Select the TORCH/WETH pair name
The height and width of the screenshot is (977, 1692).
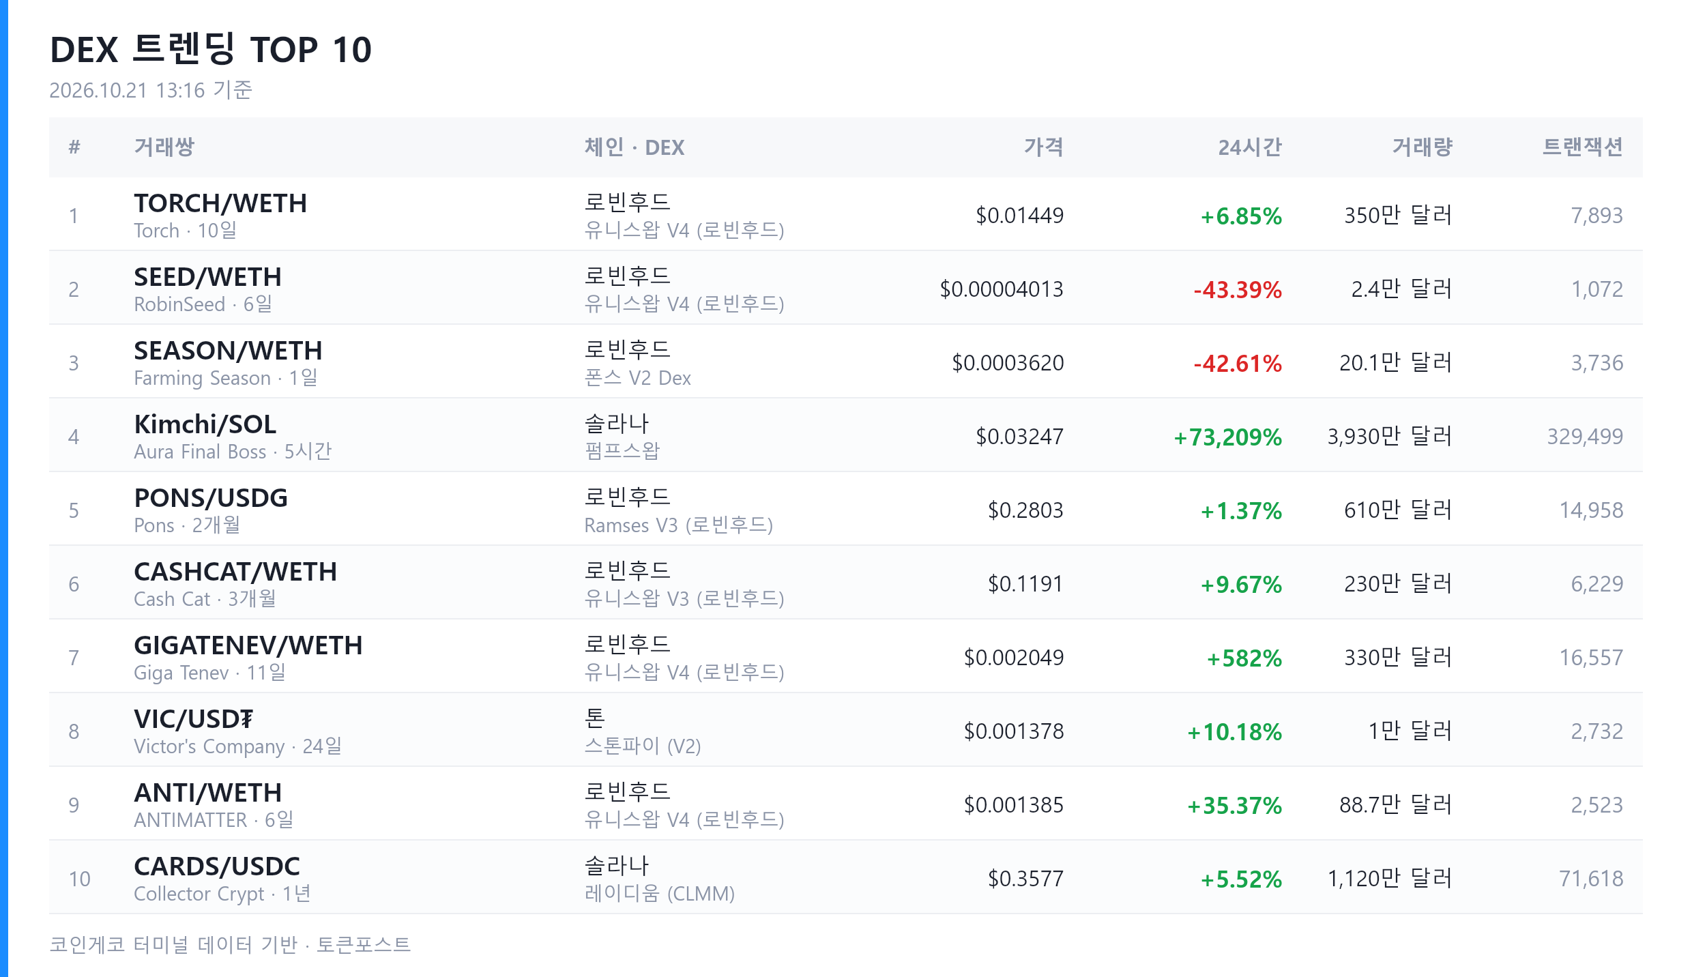pyautogui.click(x=220, y=203)
